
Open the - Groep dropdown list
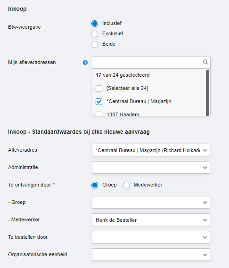(151, 203)
